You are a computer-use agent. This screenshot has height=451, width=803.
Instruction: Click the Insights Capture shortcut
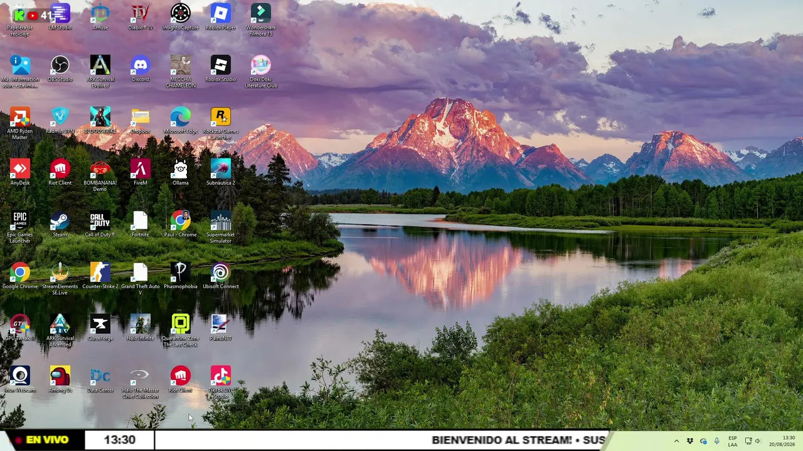click(x=181, y=17)
